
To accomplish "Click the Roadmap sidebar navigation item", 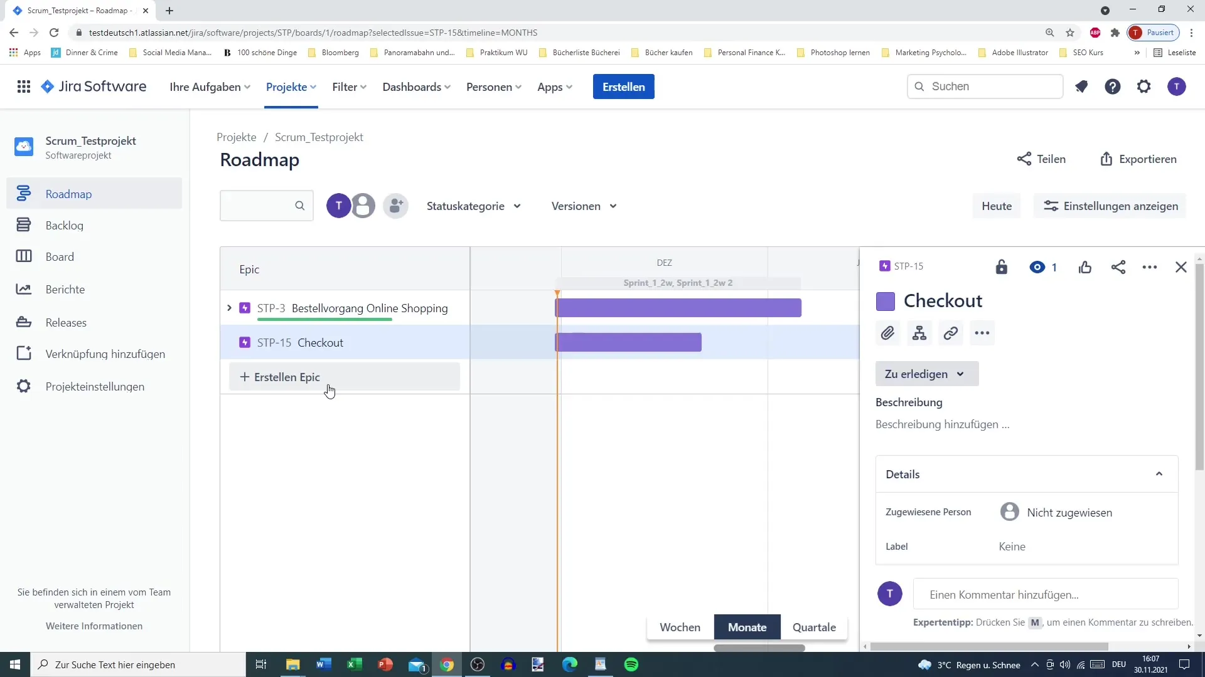I will 68,194.
